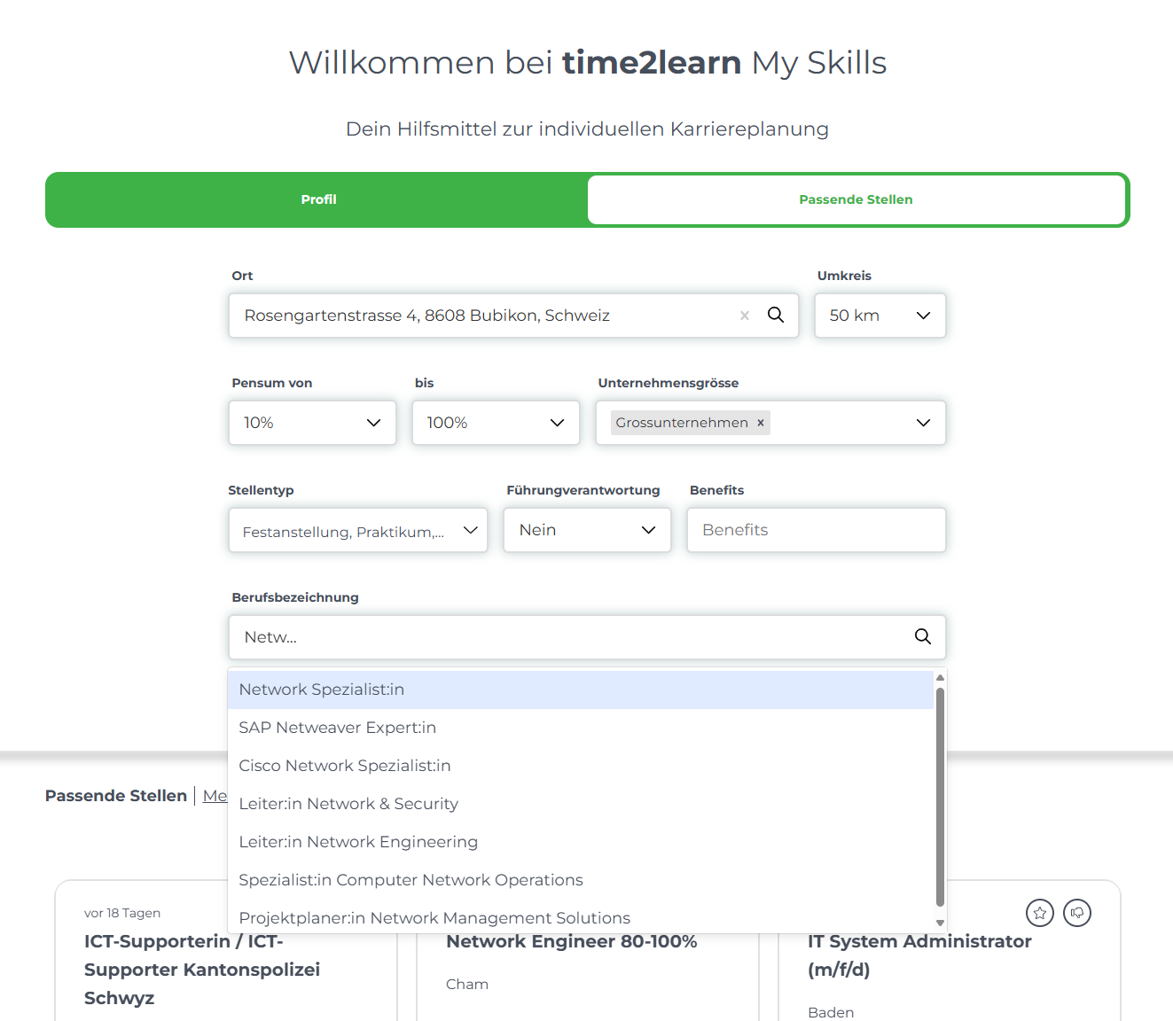1173x1021 pixels.
Task: Click the search icon in Berufsbezeichnung field
Action: [x=923, y=636]
